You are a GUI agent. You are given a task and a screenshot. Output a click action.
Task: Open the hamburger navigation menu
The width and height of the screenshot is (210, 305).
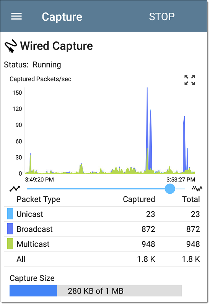pyautogui.click(x=16, y=16)
